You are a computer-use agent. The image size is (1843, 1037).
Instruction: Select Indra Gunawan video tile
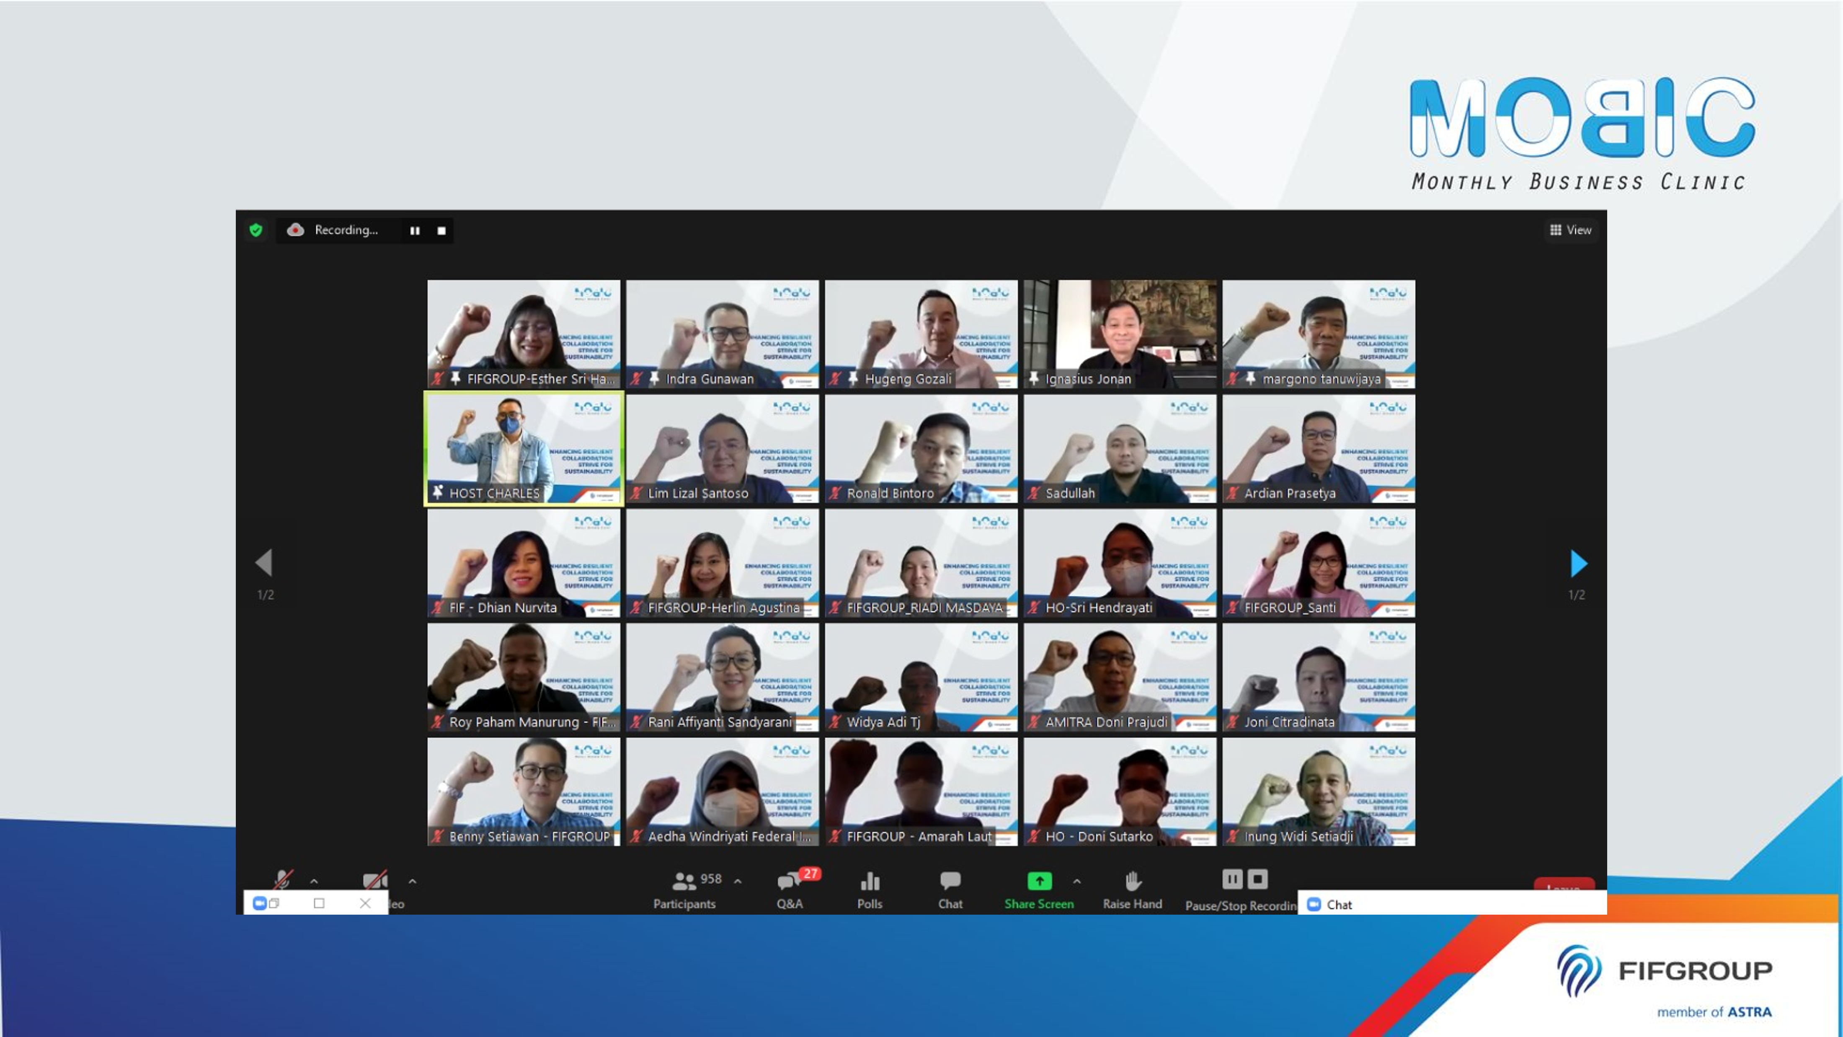pyautogui.click(x=722, y=334)
